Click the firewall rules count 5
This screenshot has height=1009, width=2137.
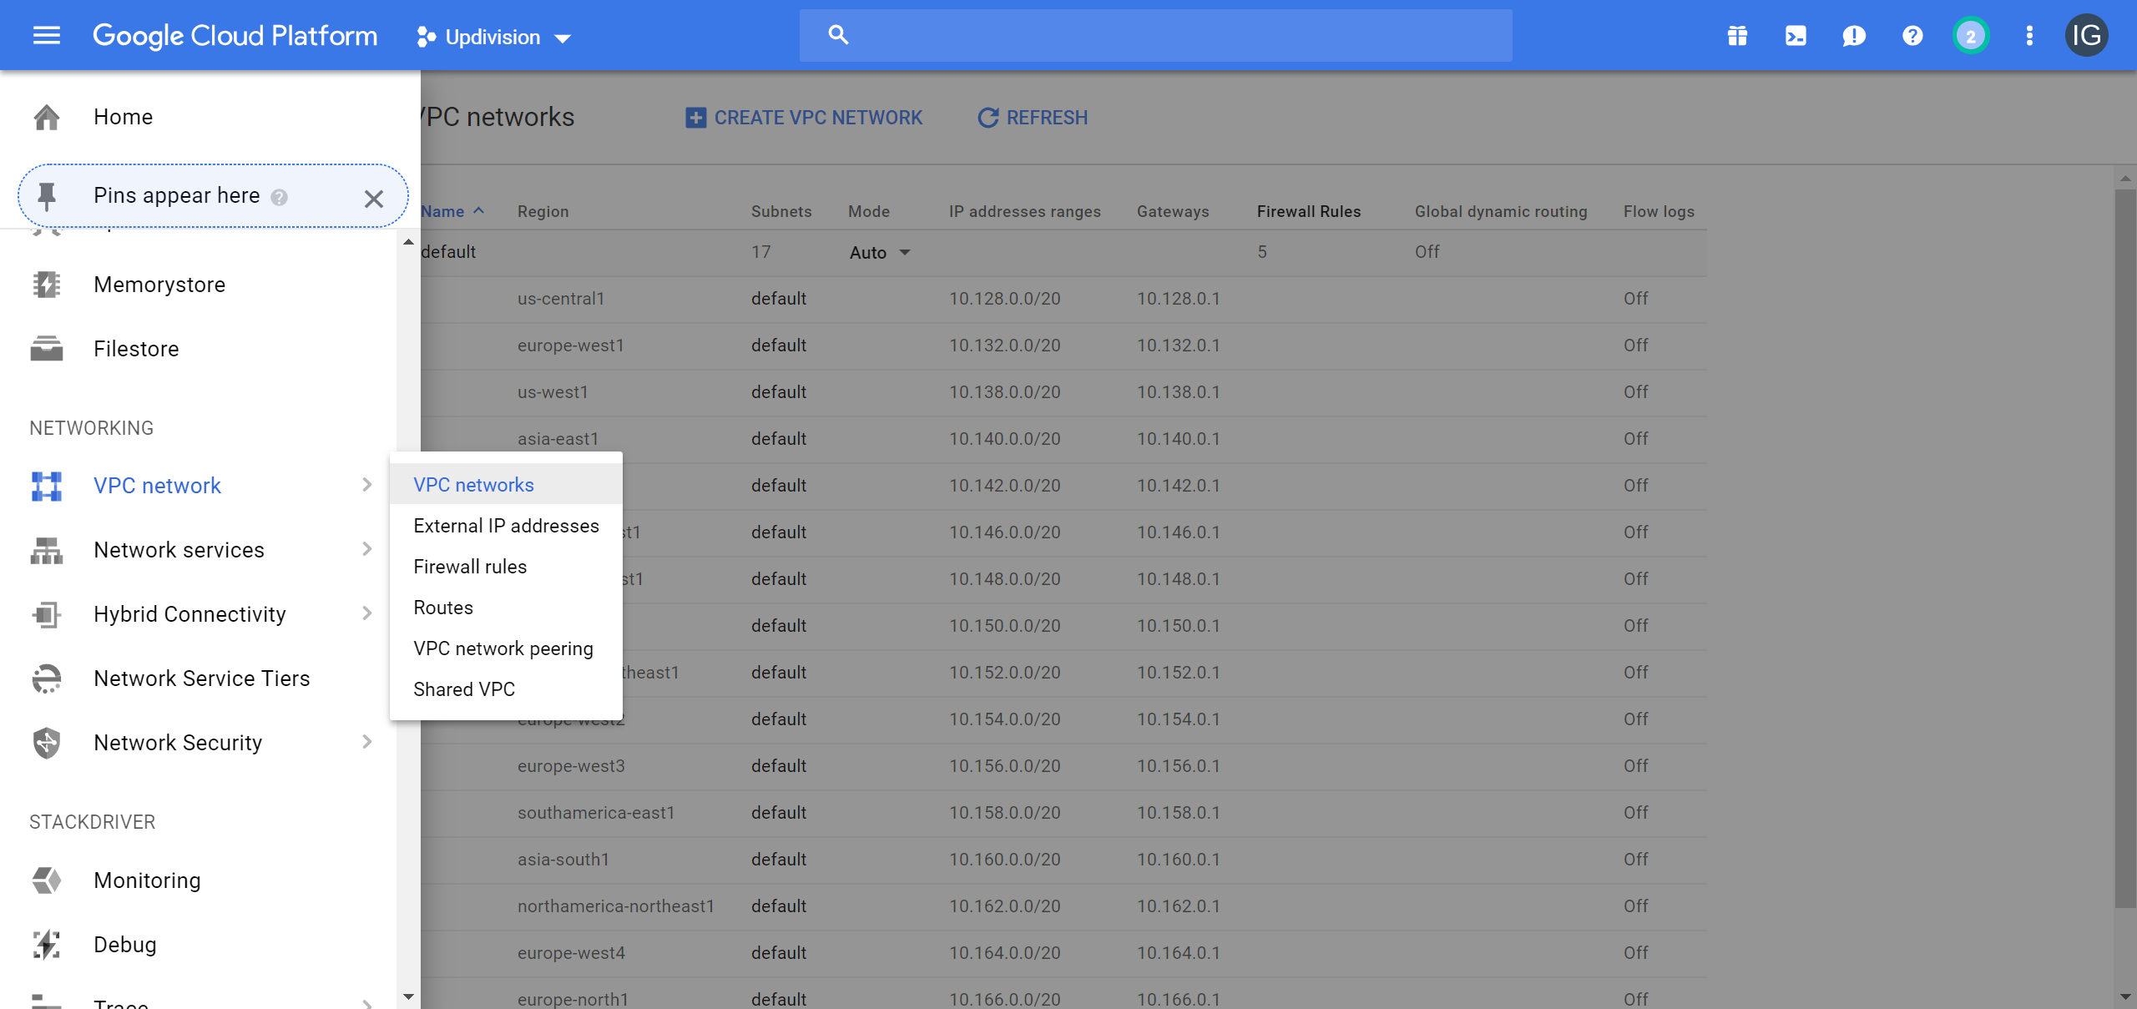[1262, 252]
